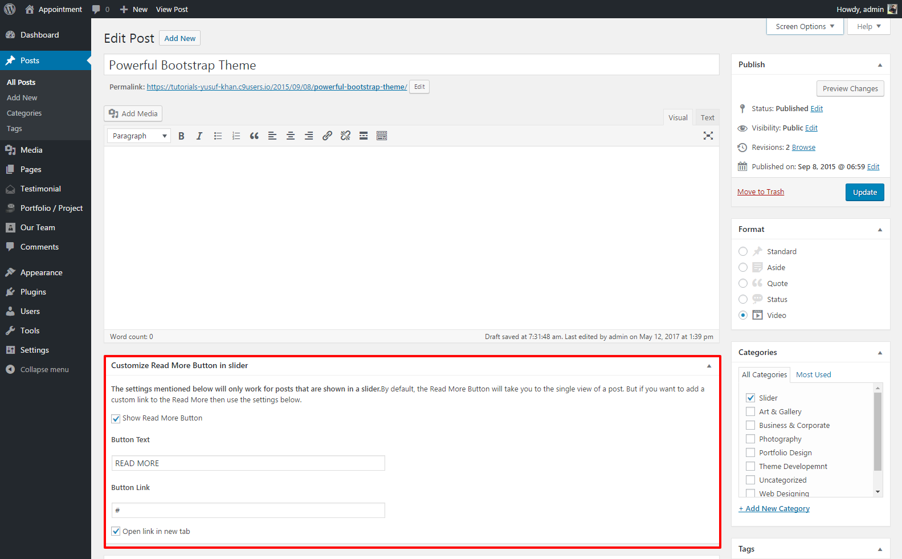This screenshot has width=902, height=559.
Task: Toggle the toolbar kitchen sink icon
Action: click(382, 136)
